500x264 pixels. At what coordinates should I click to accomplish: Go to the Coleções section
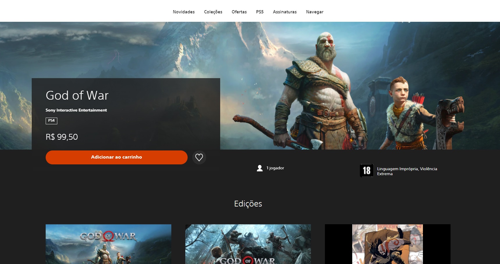[213, 12]
